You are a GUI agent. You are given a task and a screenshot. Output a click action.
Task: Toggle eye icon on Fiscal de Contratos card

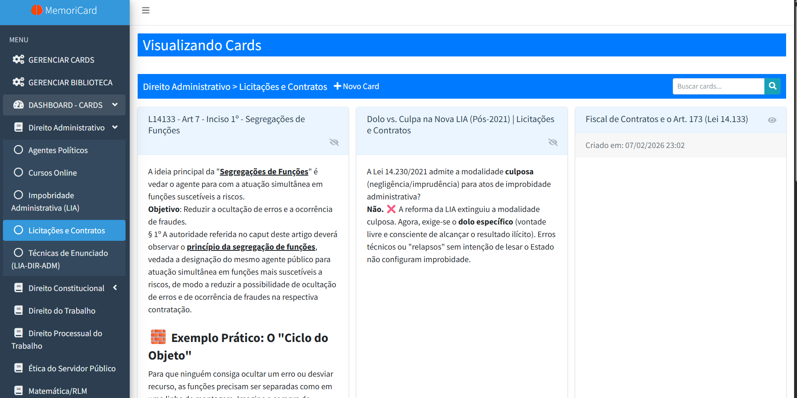pyautogui.click(x=772, y=120)
